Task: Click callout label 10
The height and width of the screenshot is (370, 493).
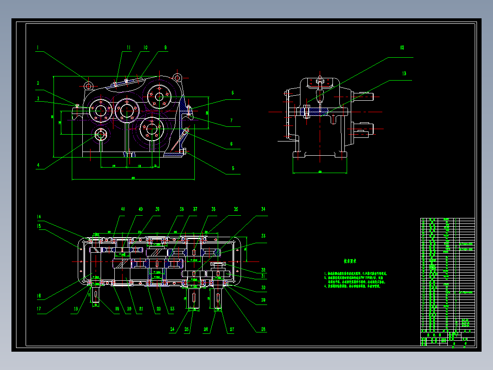Action: point(145,48)
